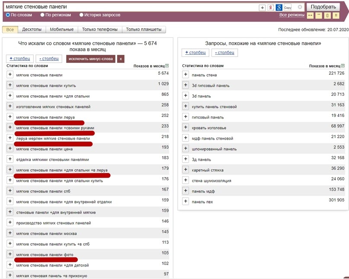349x279 pixels.
Task: Click the plus icon in the search field
Action: (x=262, y=8)
